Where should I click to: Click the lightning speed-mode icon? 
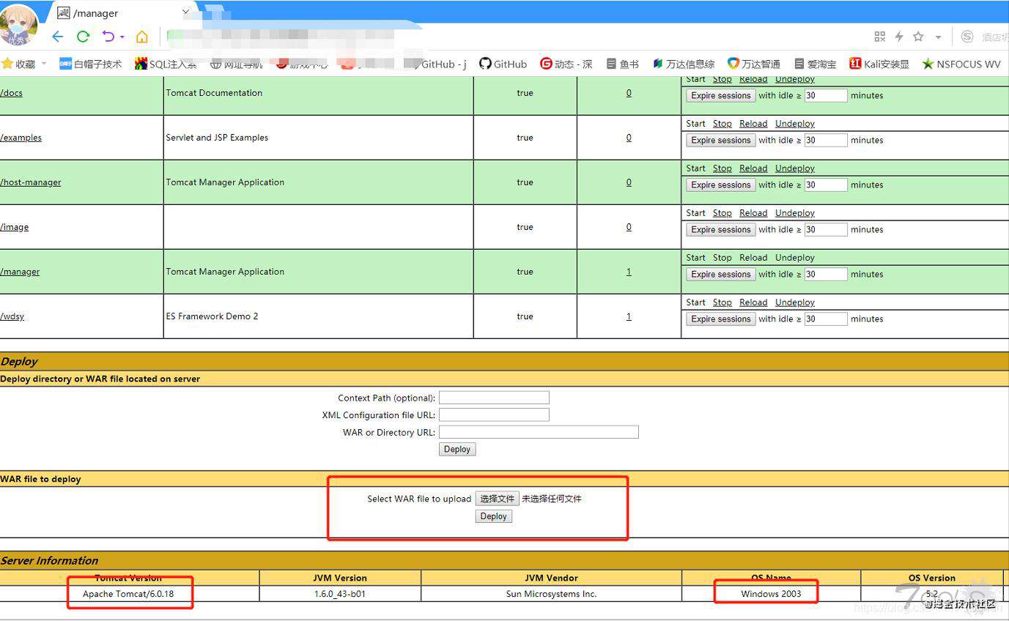point(899,37)
